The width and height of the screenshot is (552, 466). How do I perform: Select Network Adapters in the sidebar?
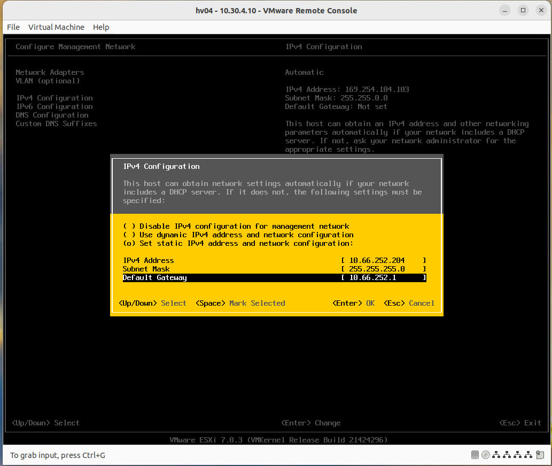pyautogui.click(x=50, y=72)
